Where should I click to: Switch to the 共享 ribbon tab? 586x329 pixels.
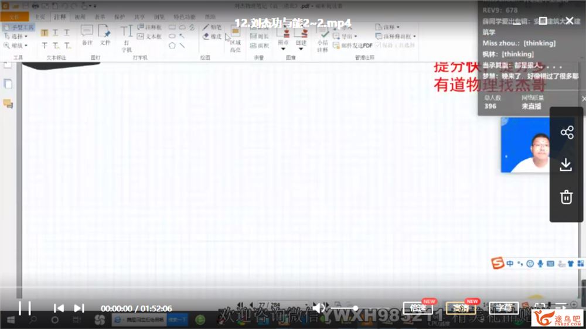(x=139, y=17)
